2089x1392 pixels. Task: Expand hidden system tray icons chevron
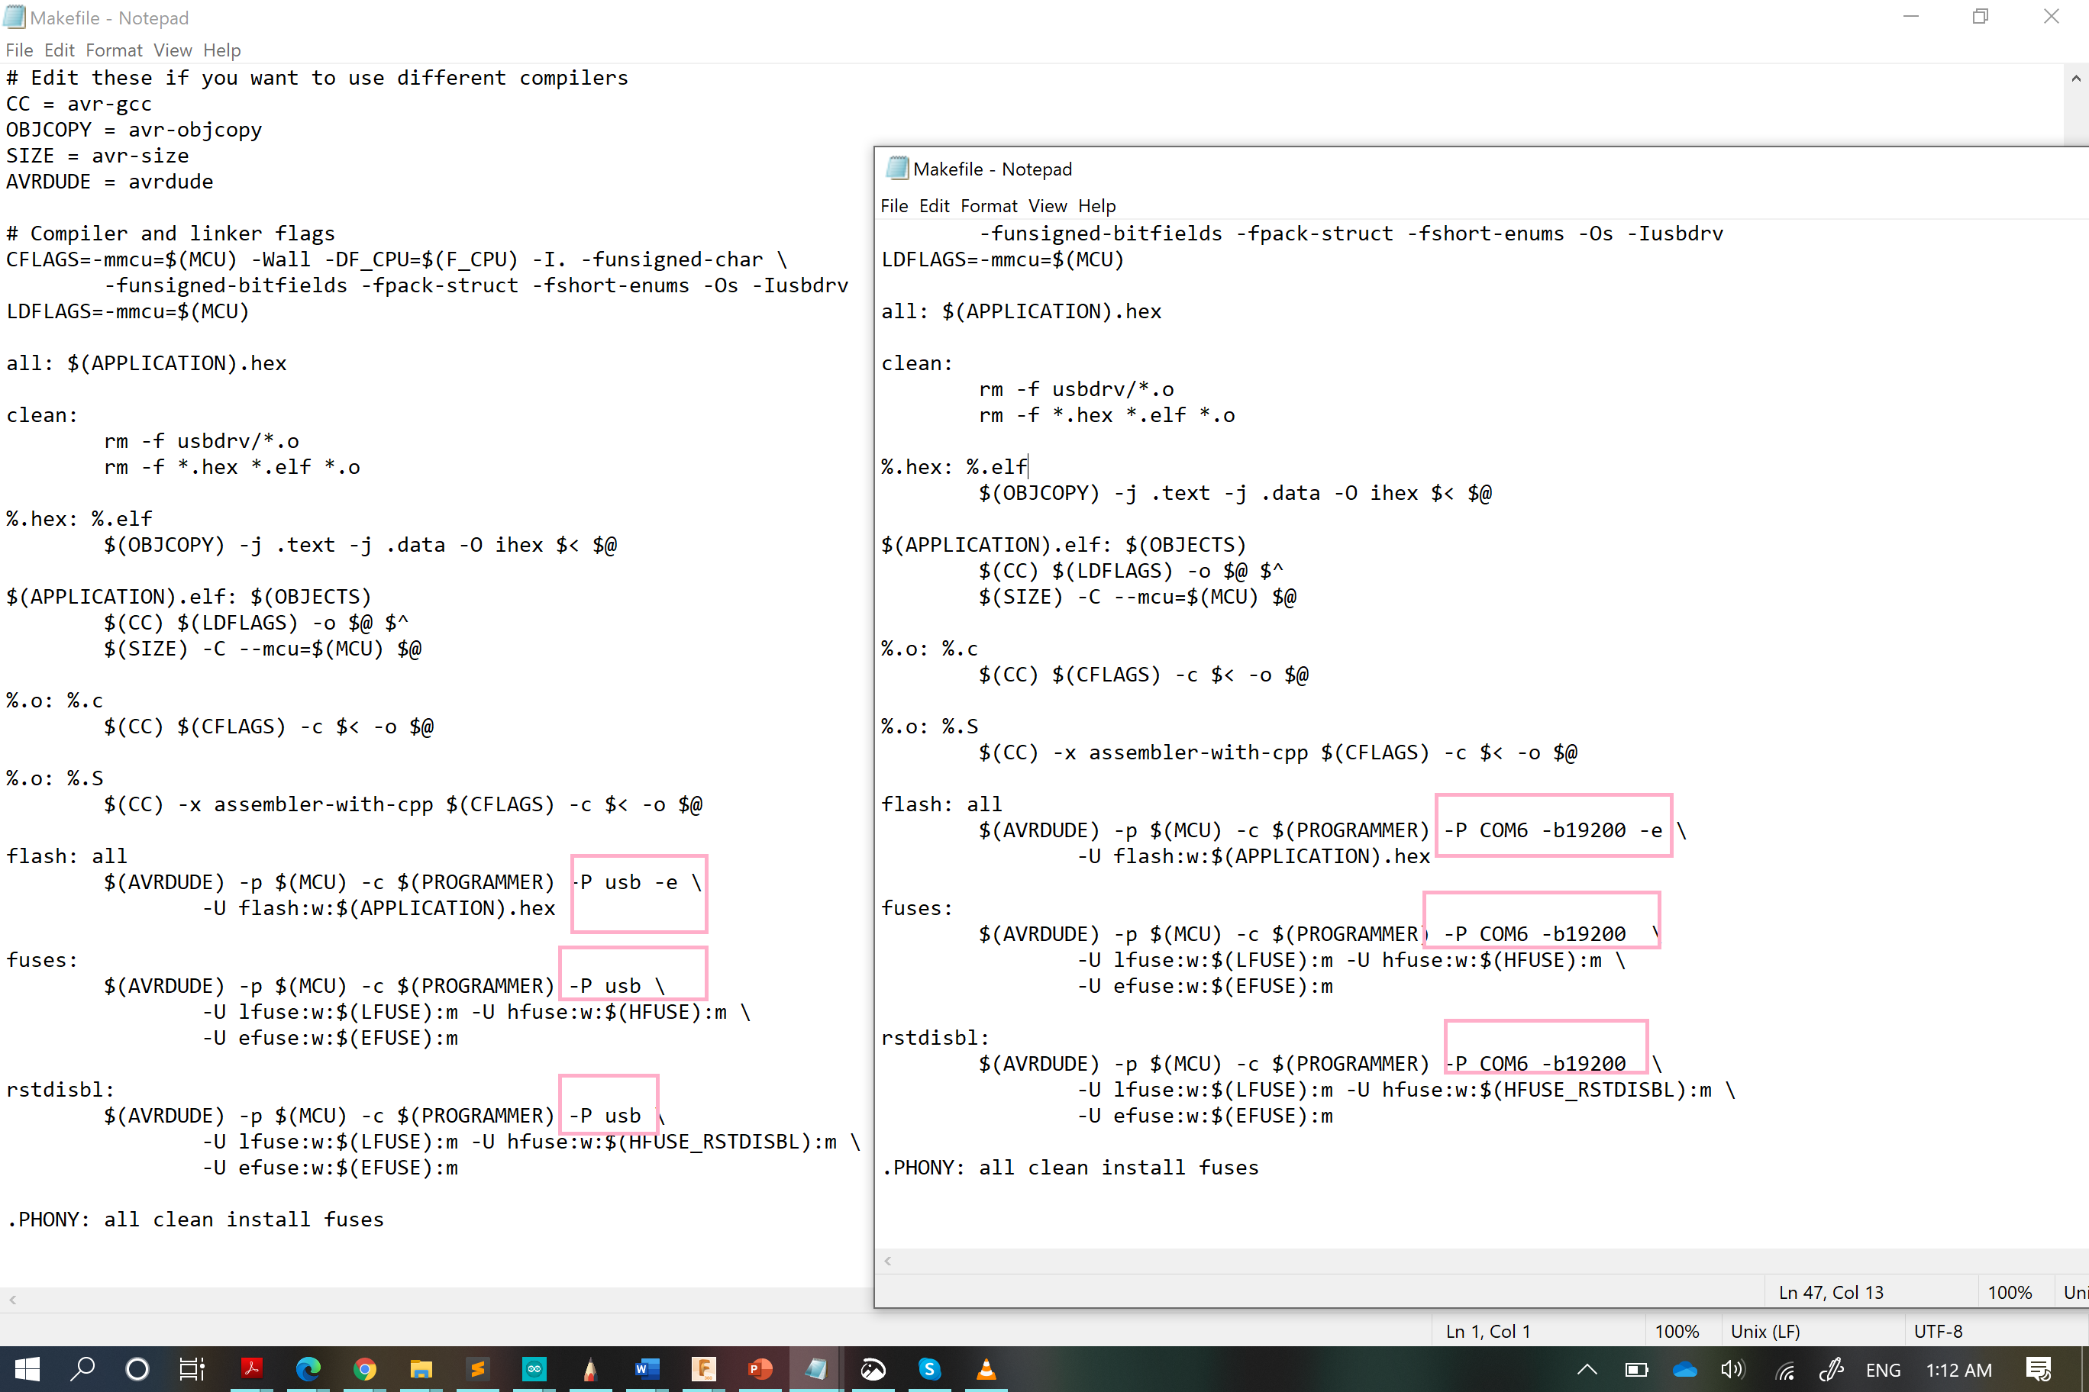click(x=1587, y=1369)
